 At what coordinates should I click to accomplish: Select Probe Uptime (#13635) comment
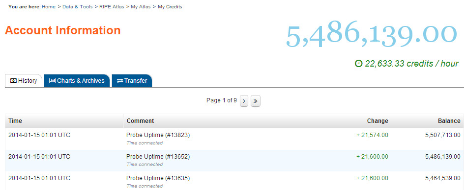pos(158,178)
